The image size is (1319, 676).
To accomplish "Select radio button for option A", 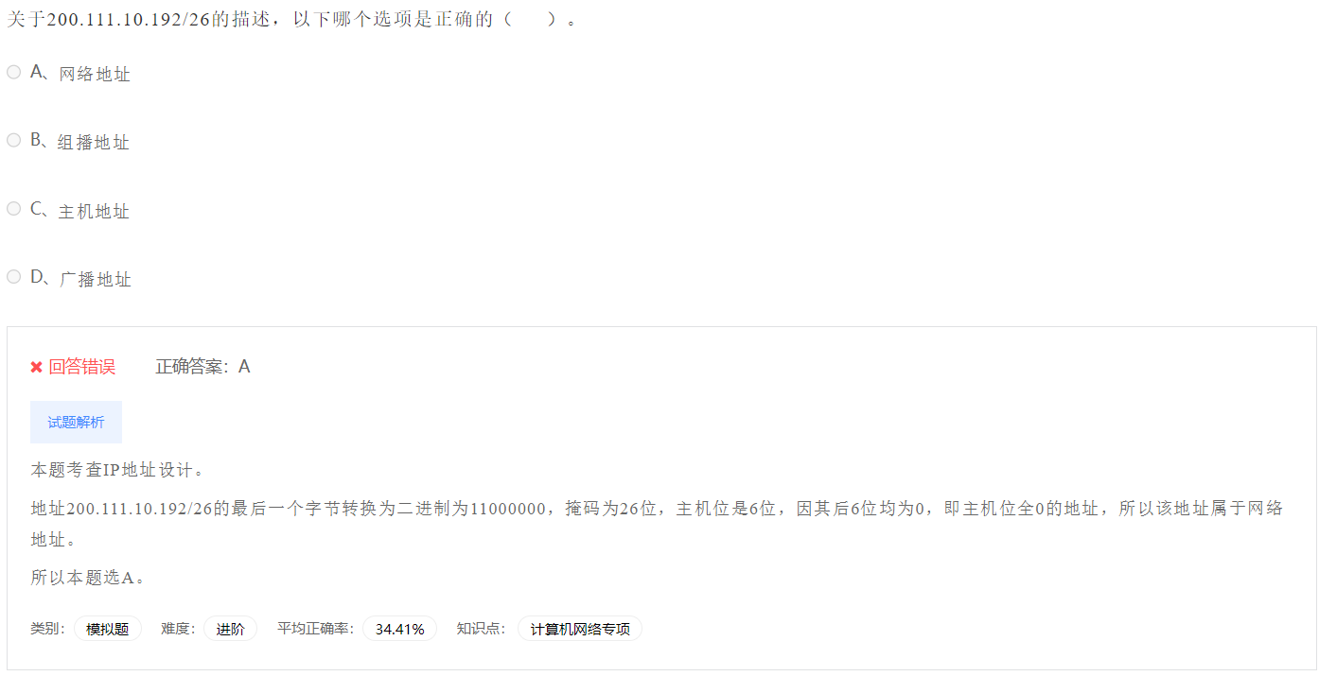I will tap(13, 72).
